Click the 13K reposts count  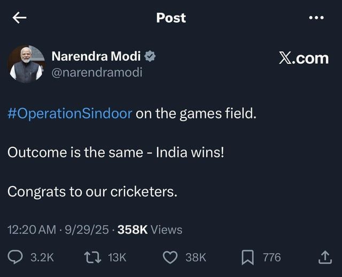[x=117, y=258]
